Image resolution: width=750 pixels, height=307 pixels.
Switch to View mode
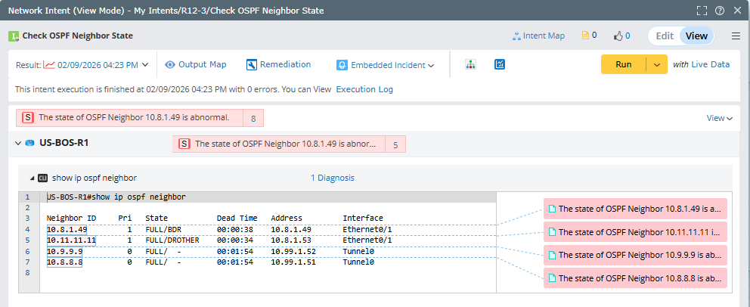click(696, 36)
